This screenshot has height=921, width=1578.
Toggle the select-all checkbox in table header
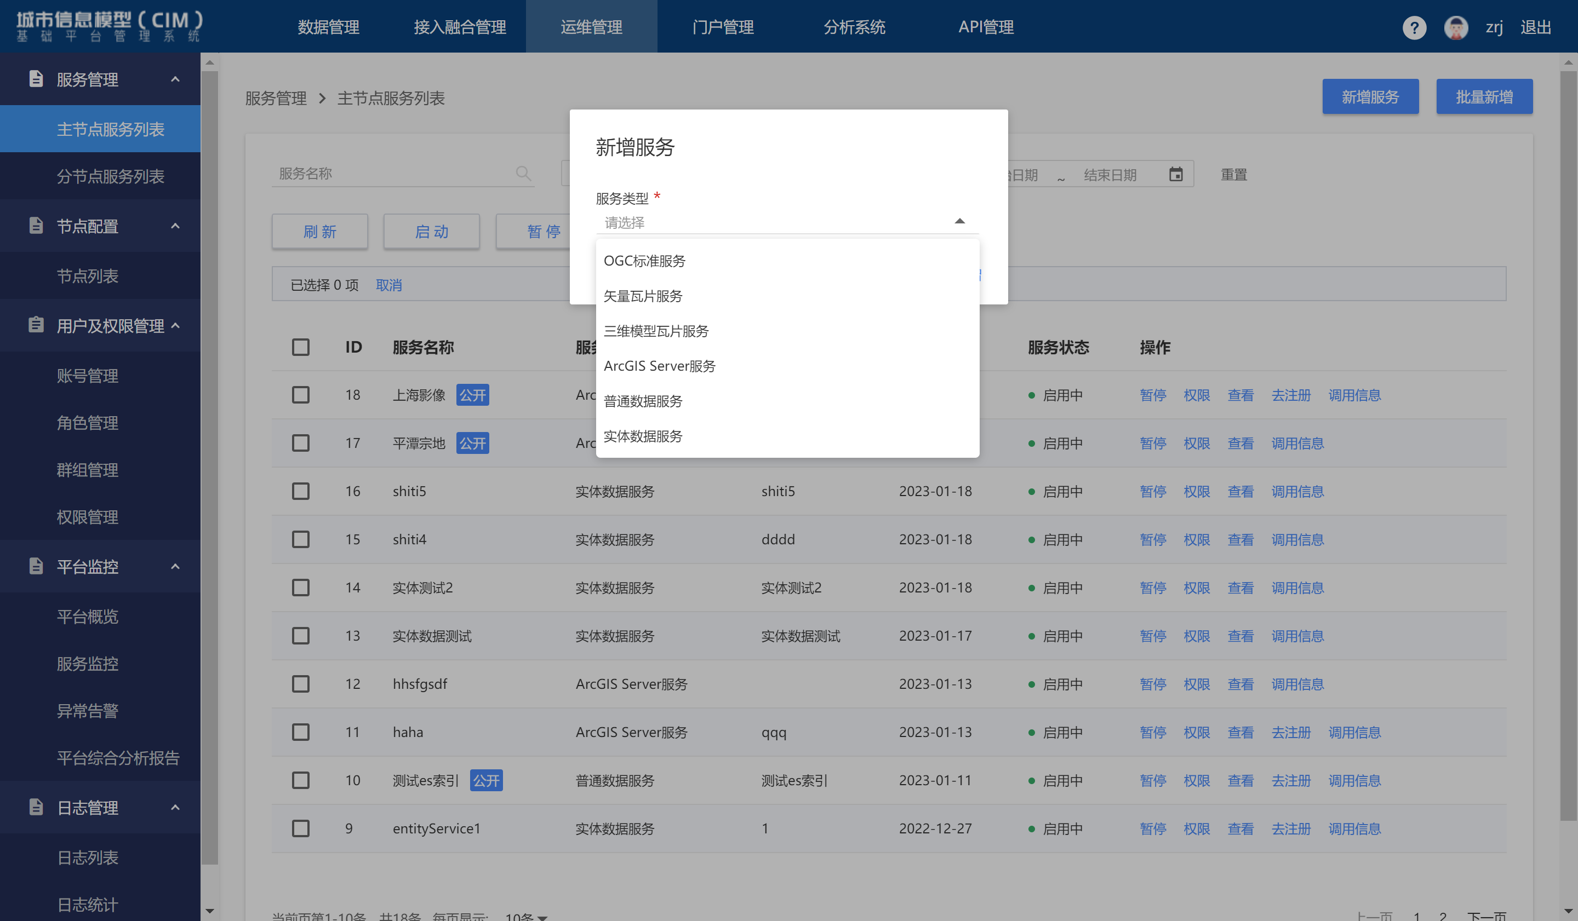301,347
